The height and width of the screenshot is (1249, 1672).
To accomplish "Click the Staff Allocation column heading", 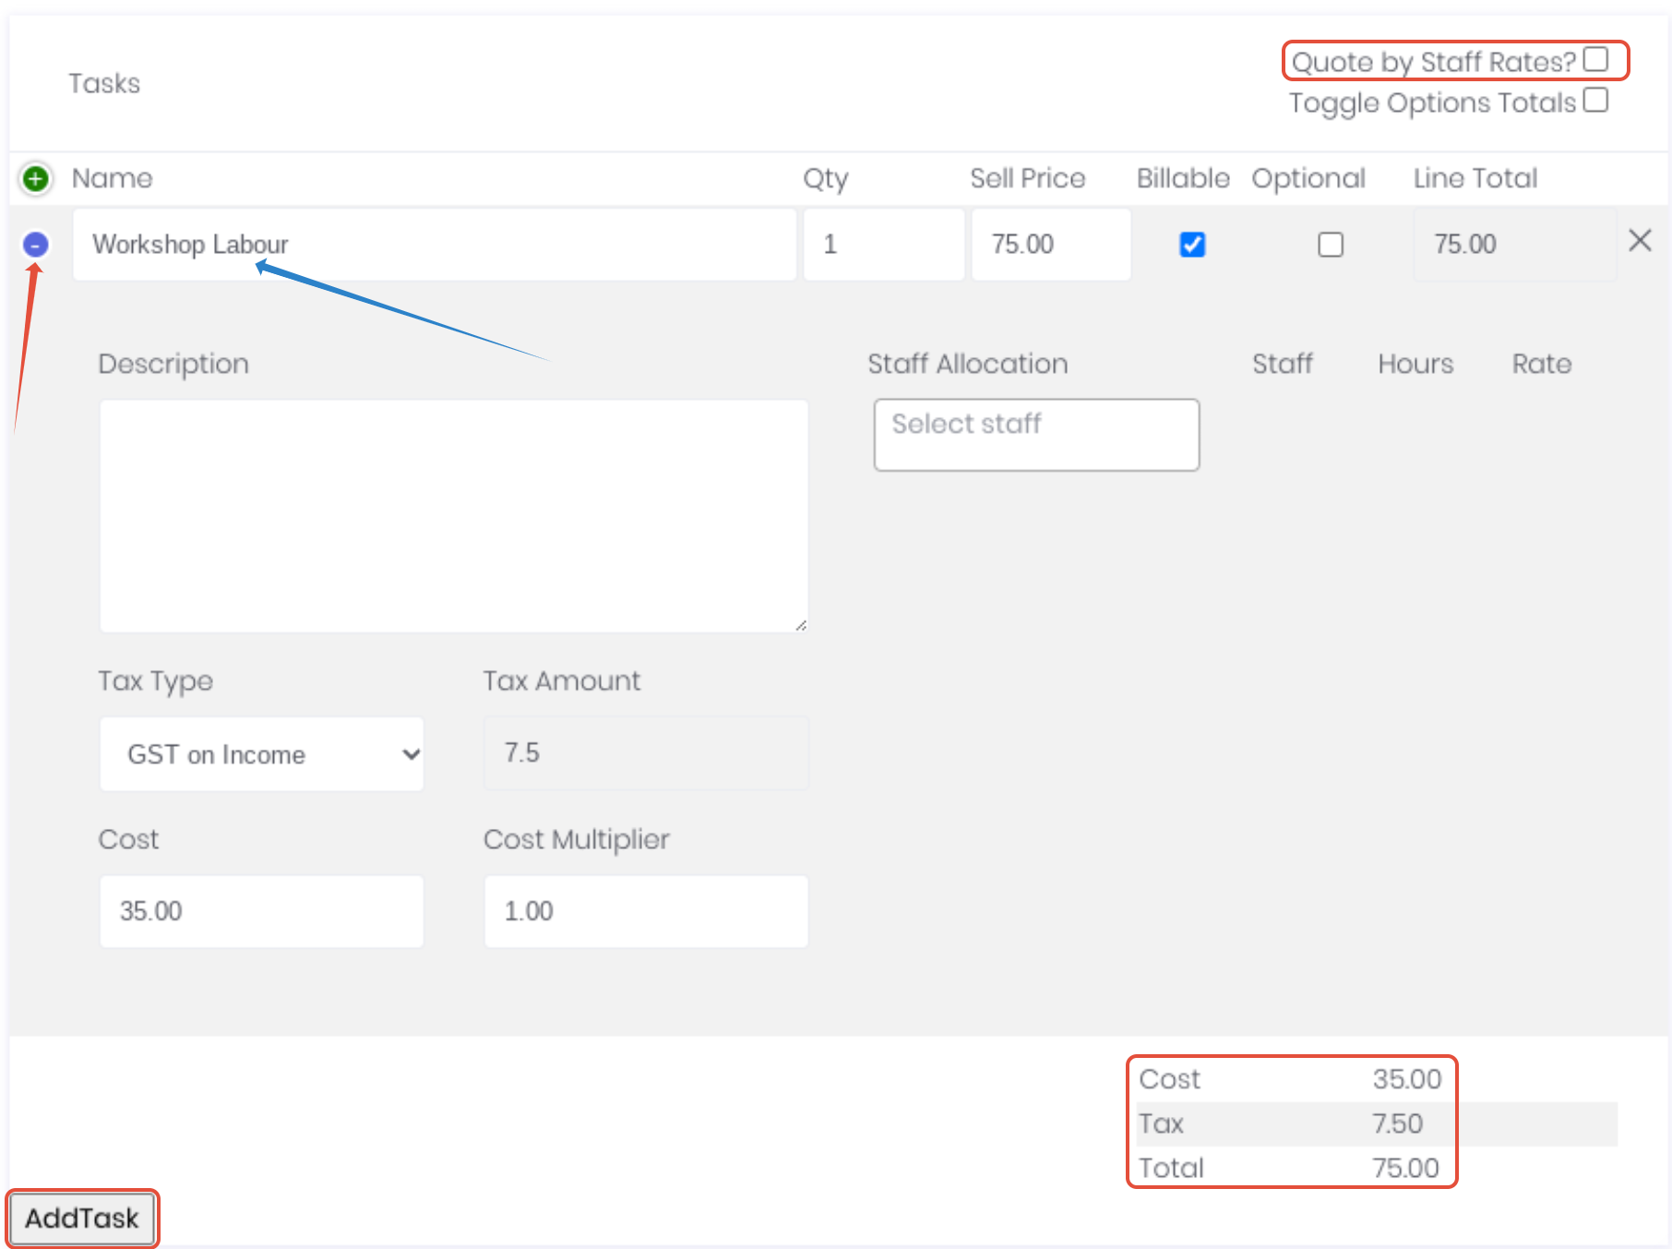I will pyautogui.click(x=967, y=364).
